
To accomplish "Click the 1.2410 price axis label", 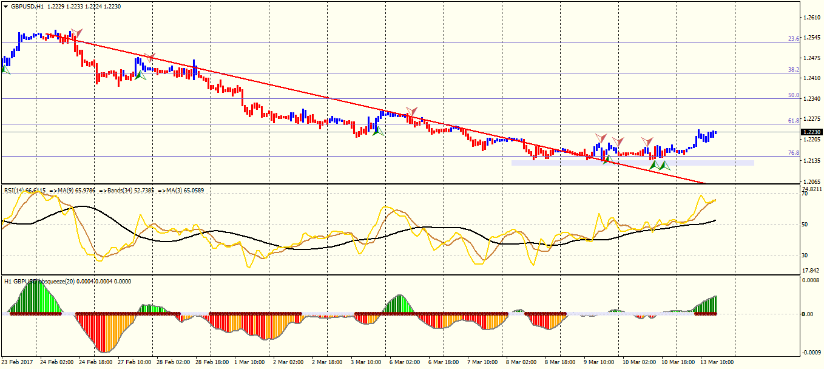I will (x=811, y=78).
